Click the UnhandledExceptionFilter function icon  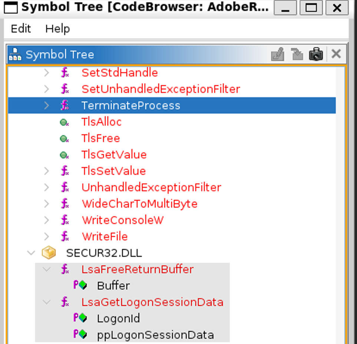65,187
